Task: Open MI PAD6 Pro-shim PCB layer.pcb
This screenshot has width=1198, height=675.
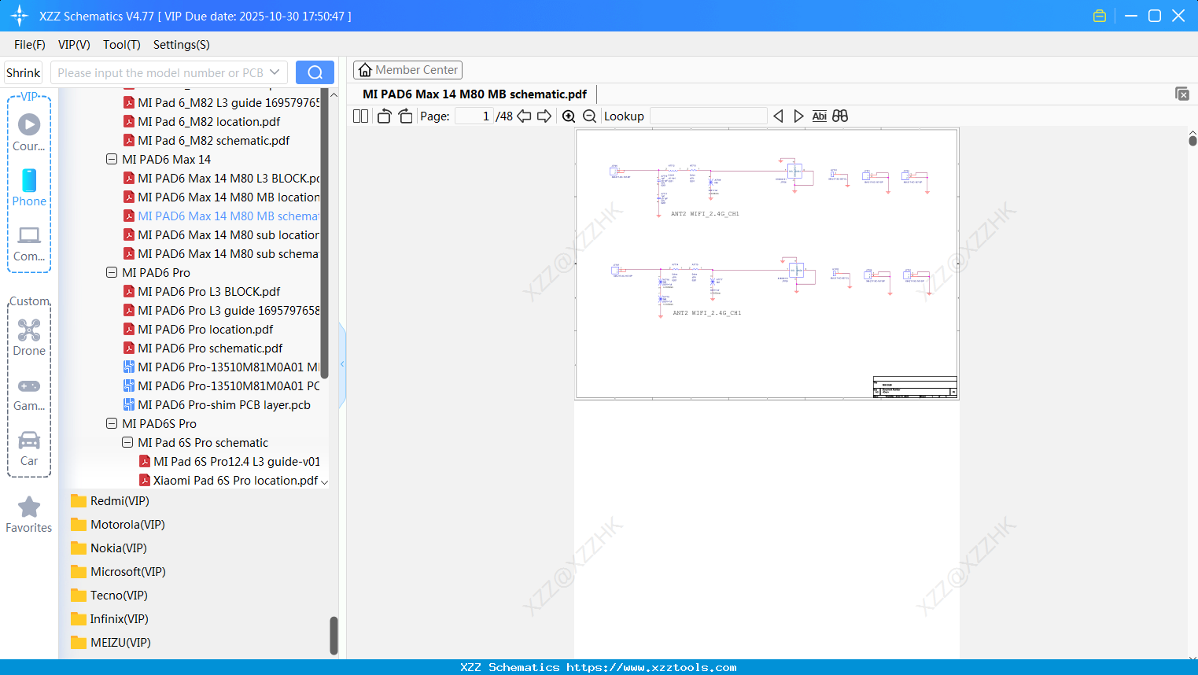Action: (x=223, y=405)
